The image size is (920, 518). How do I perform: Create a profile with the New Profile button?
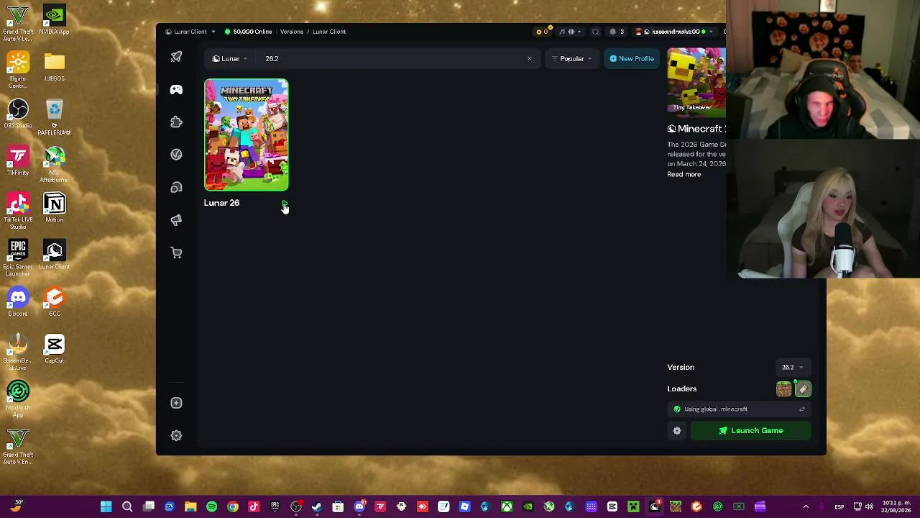point(632,59)
